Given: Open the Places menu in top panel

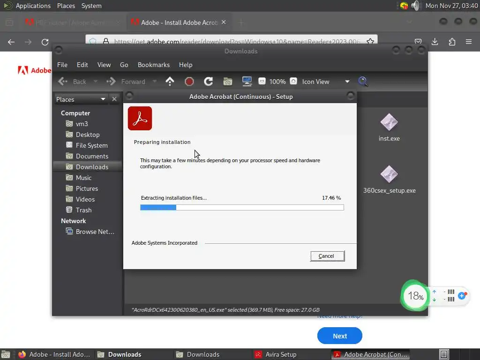Looking at the screenshot, I should (66, 6).
